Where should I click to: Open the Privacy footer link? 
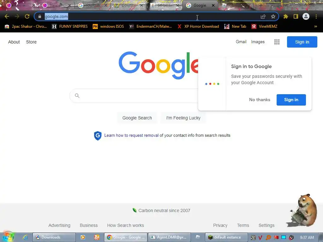pyautogui.click(x=220, y=225)
